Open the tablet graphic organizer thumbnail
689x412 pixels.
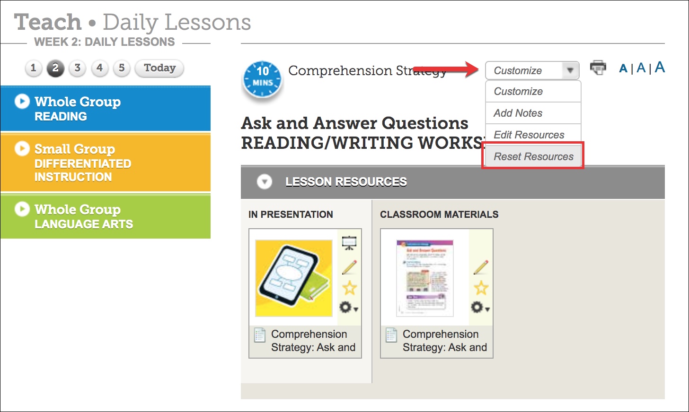294,278
